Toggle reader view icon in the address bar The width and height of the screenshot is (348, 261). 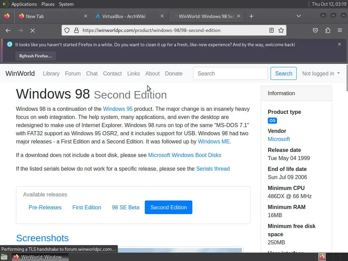[272, 30]
